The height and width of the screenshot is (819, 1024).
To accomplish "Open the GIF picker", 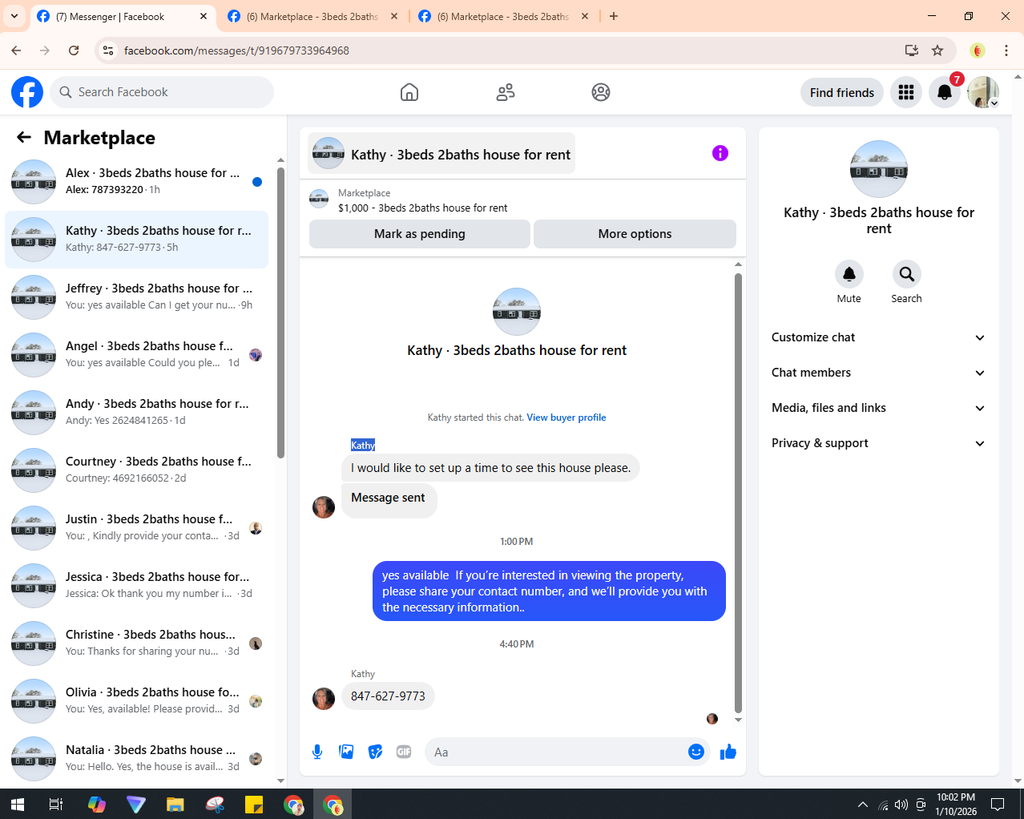I will [x=404, y=752].
